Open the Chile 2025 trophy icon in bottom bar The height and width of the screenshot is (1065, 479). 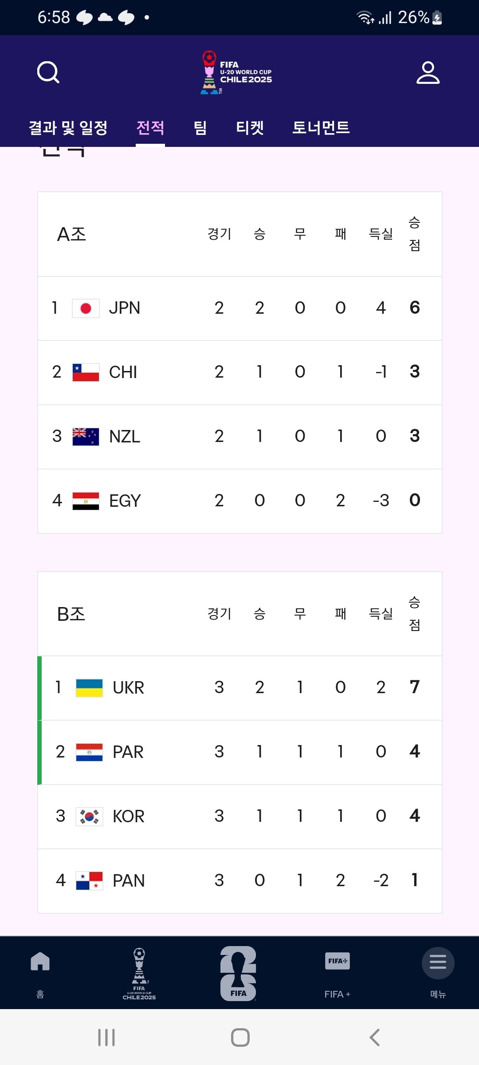click(x=139, y=974)
